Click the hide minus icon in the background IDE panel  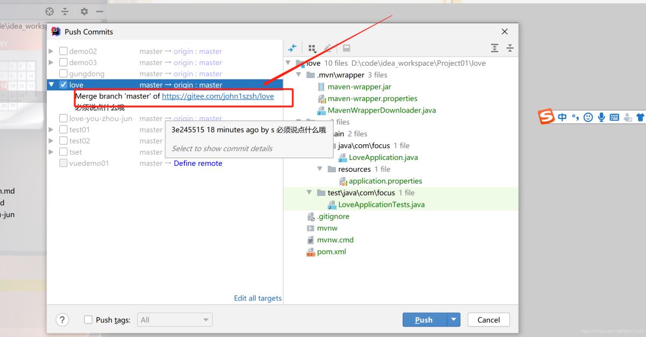click(x=100, y=11)
